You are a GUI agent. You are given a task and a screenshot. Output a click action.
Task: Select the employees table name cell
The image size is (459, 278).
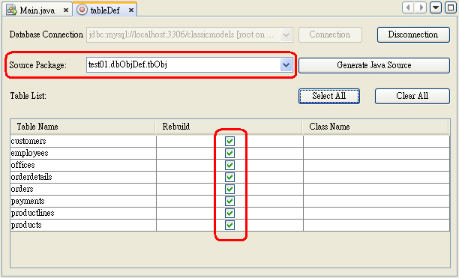point(83,153)
